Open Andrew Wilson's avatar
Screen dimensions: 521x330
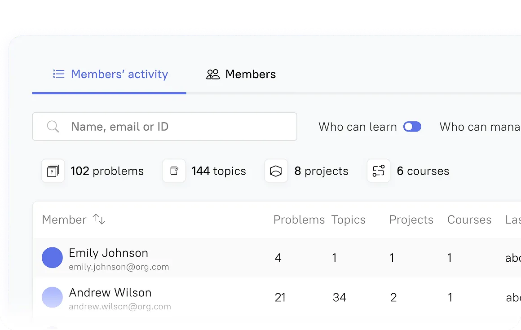coord(52,297)
